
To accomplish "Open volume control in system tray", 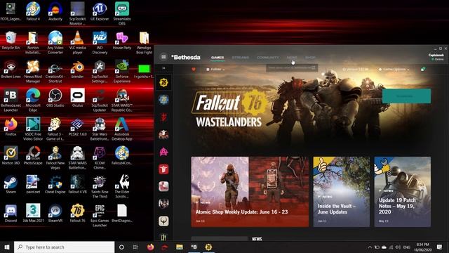I will (x=398, y=247).
